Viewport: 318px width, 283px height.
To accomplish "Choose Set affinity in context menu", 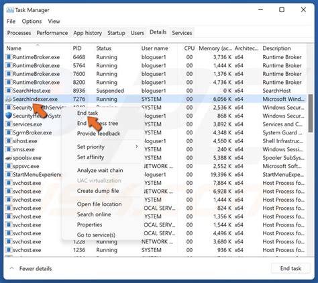I will tap(91, 157).
